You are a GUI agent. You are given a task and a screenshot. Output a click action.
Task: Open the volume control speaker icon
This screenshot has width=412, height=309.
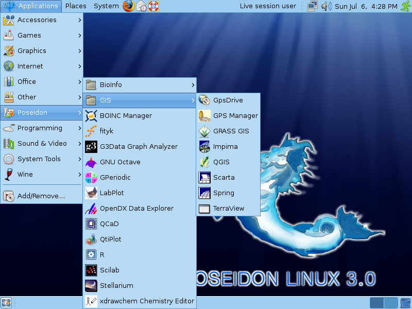327,6
